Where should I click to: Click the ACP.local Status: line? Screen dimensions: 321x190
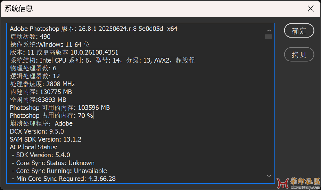(x=34, y=147)
